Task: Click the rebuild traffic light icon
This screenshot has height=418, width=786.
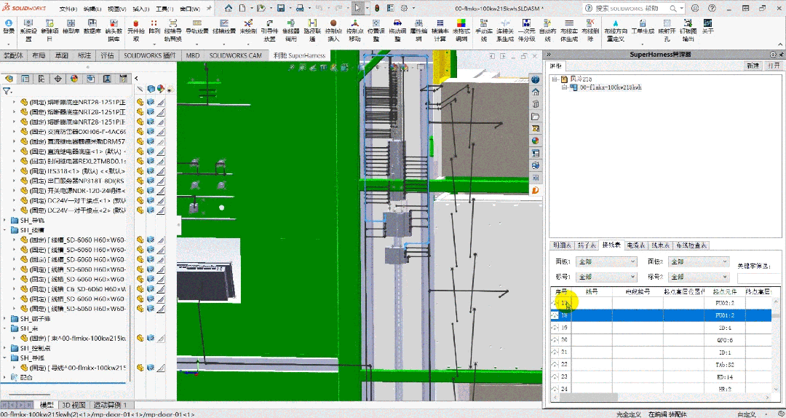Action: pos(376,8)
